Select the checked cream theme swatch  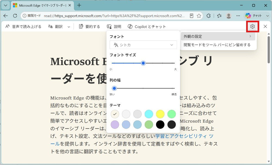pyautogui.click(x=115, y=114)
